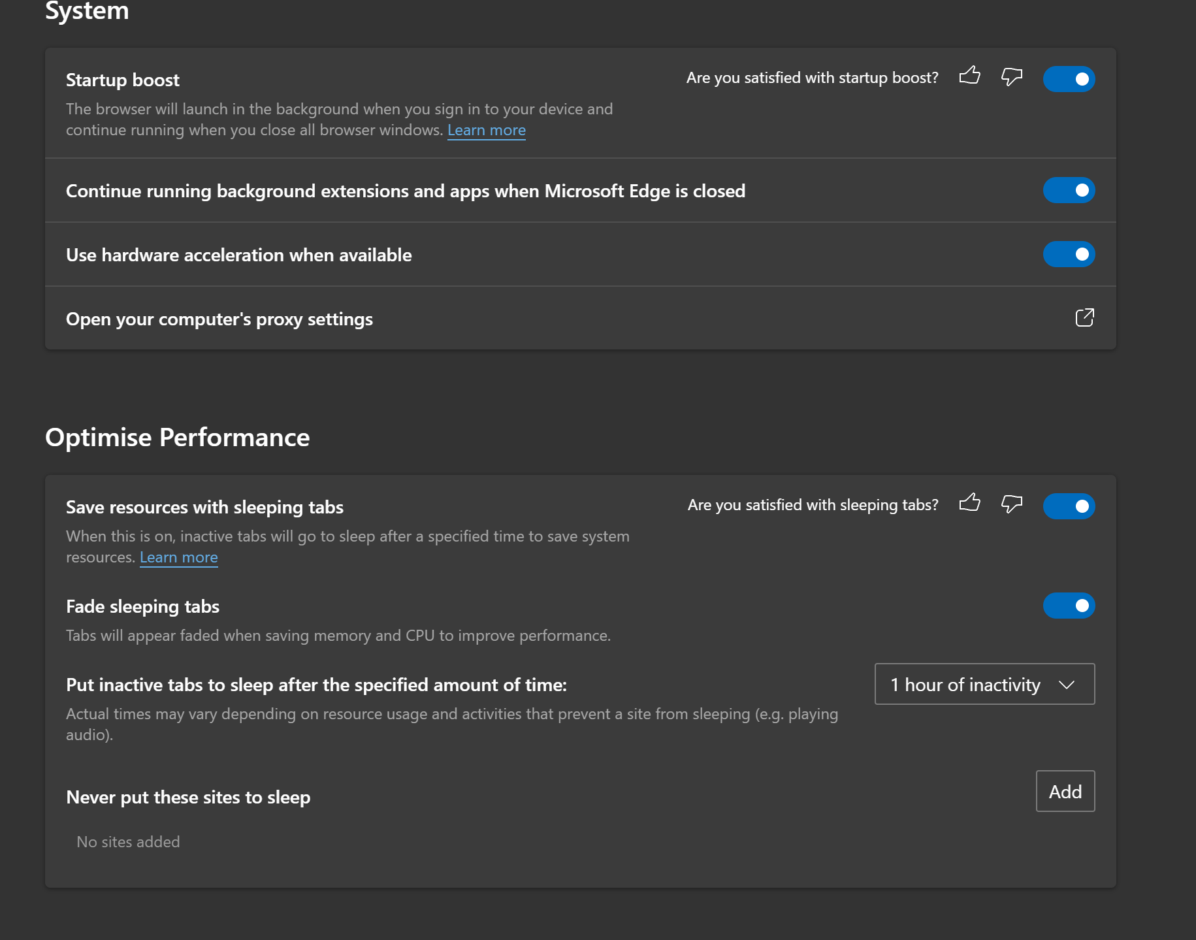Toggle Startup boost switch off

(1069, 79)
